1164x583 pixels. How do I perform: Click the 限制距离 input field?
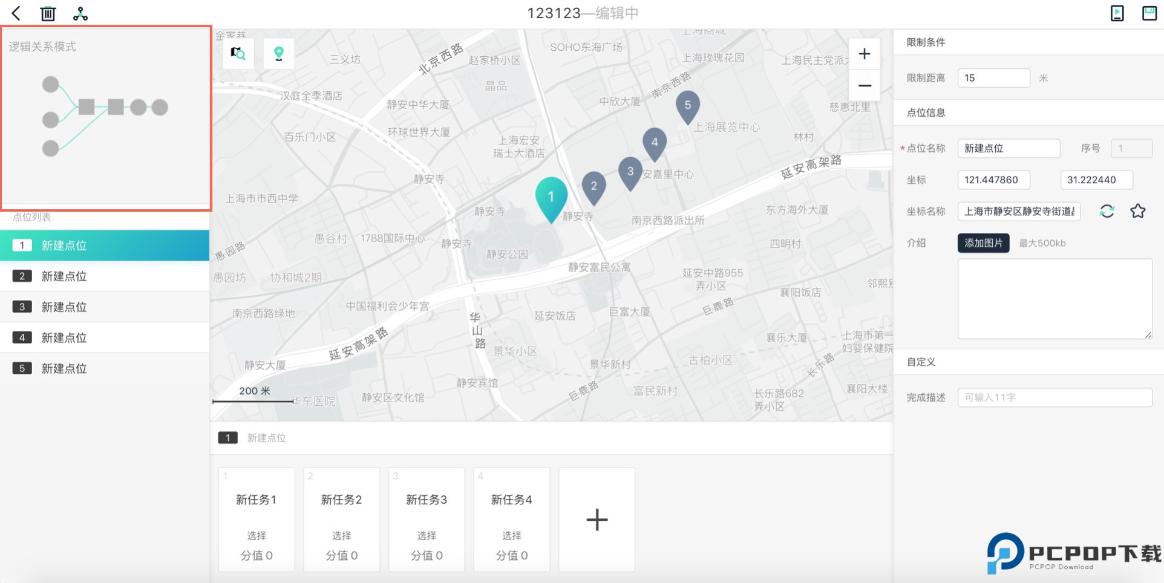[993, 78]
